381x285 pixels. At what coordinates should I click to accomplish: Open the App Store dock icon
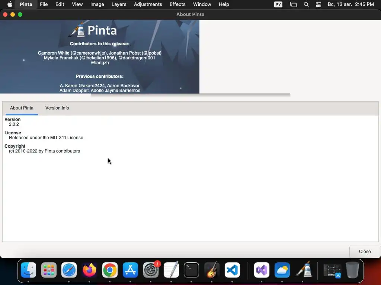click(130, 270)
